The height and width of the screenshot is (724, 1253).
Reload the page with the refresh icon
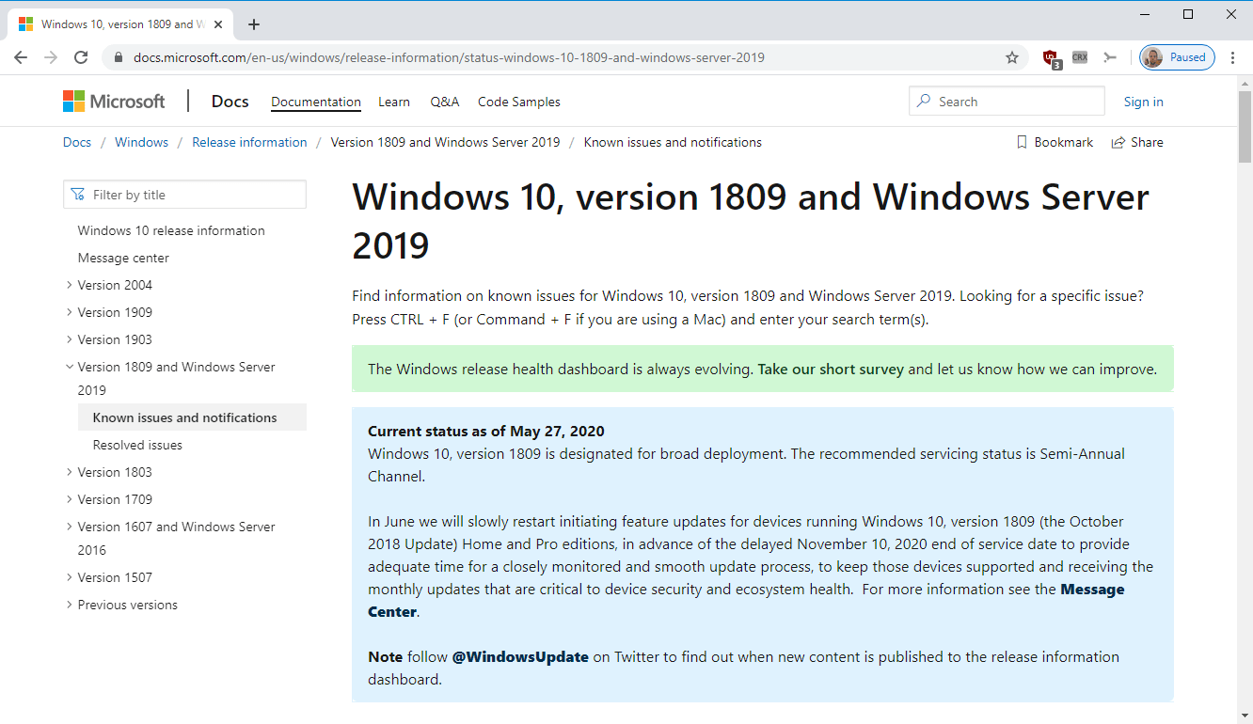[x=82, y=57]
